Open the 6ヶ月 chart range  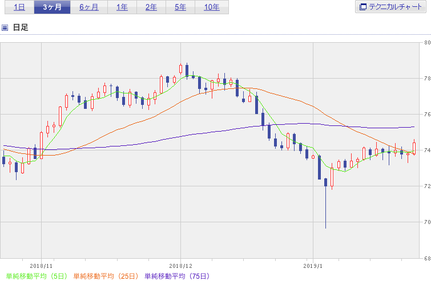tap(89, 7)
